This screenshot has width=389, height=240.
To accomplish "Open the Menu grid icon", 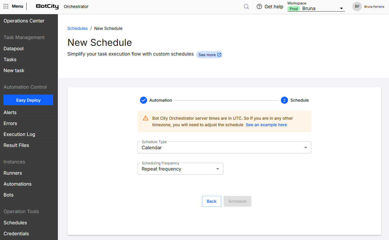I will click(x=6, y=6).
